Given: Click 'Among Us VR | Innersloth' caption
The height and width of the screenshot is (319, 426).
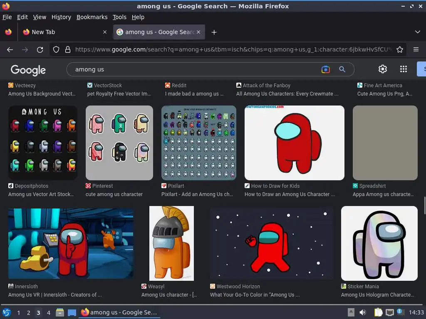Looking at the screenshot, I should pos(55,294).
